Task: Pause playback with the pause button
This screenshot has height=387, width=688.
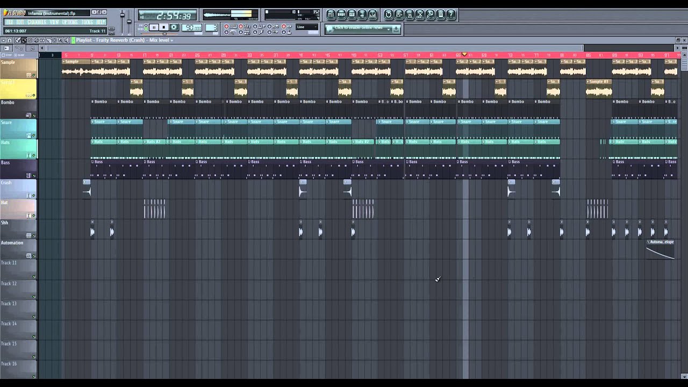Action: point(154,27)
